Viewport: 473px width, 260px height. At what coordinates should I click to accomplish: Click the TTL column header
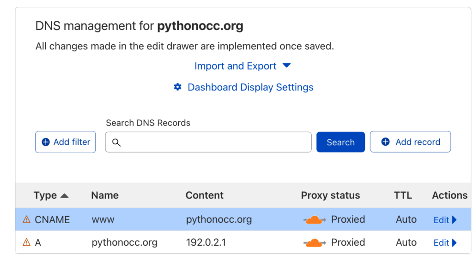point(403,195)
